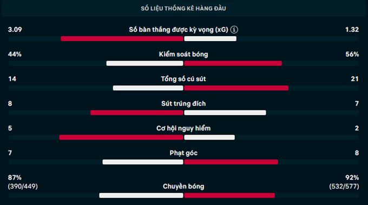Click the red 92% passing bar
Viewport: 368px width, 205px height.
pyautogui.click(x=229, y=196)
